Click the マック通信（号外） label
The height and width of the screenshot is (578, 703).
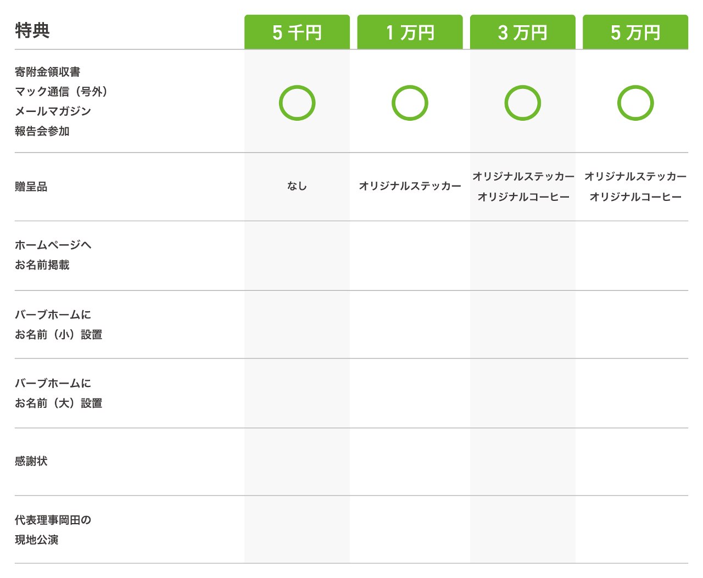tap(61, 92)
